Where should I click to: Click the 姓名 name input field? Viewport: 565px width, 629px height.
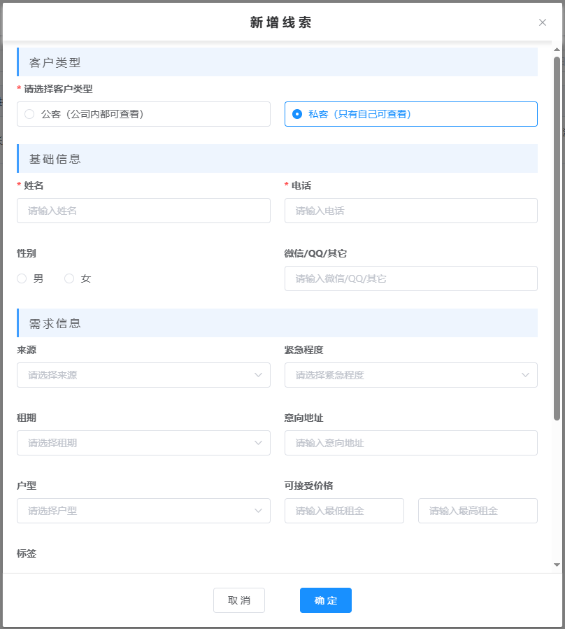click(143, 211)
